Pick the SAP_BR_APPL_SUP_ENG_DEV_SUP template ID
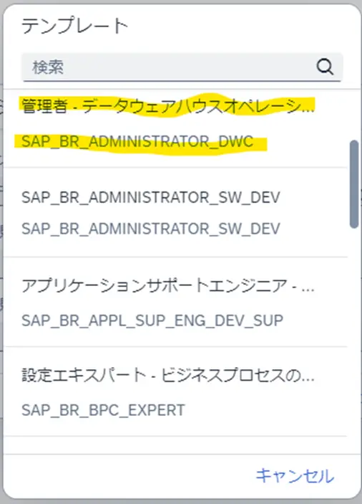The image size is (362, 504). pos(152,320)
